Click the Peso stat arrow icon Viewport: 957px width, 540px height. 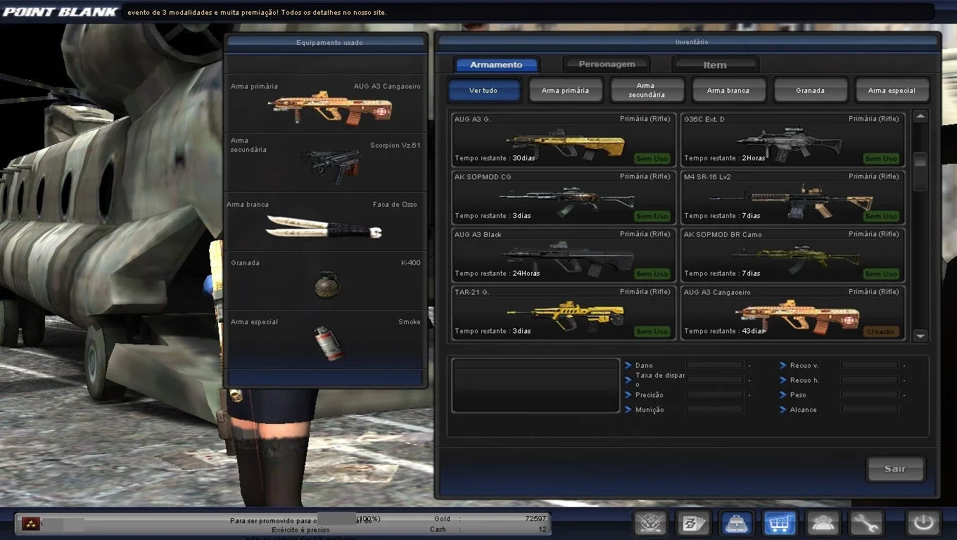(783, 394)
